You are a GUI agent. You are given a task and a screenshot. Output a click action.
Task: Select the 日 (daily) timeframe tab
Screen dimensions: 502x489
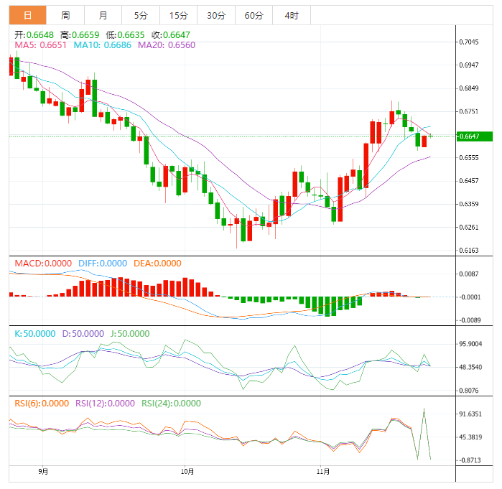[x=27, y=15]
